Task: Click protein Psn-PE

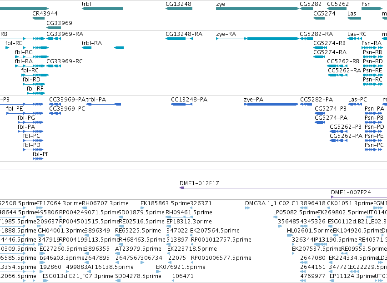Action: (373, 141)
